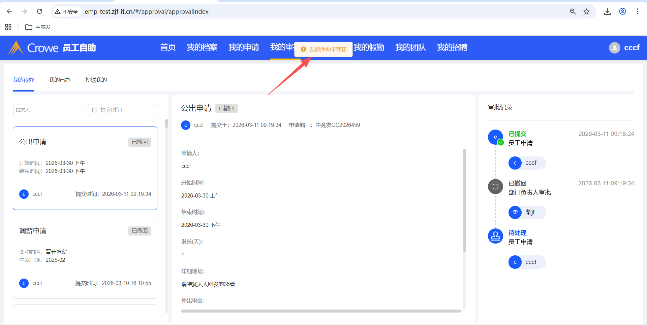Click the 已撤回 revert step icon
This screenshot has height=325, width=647.
click(x=495, y=186)
